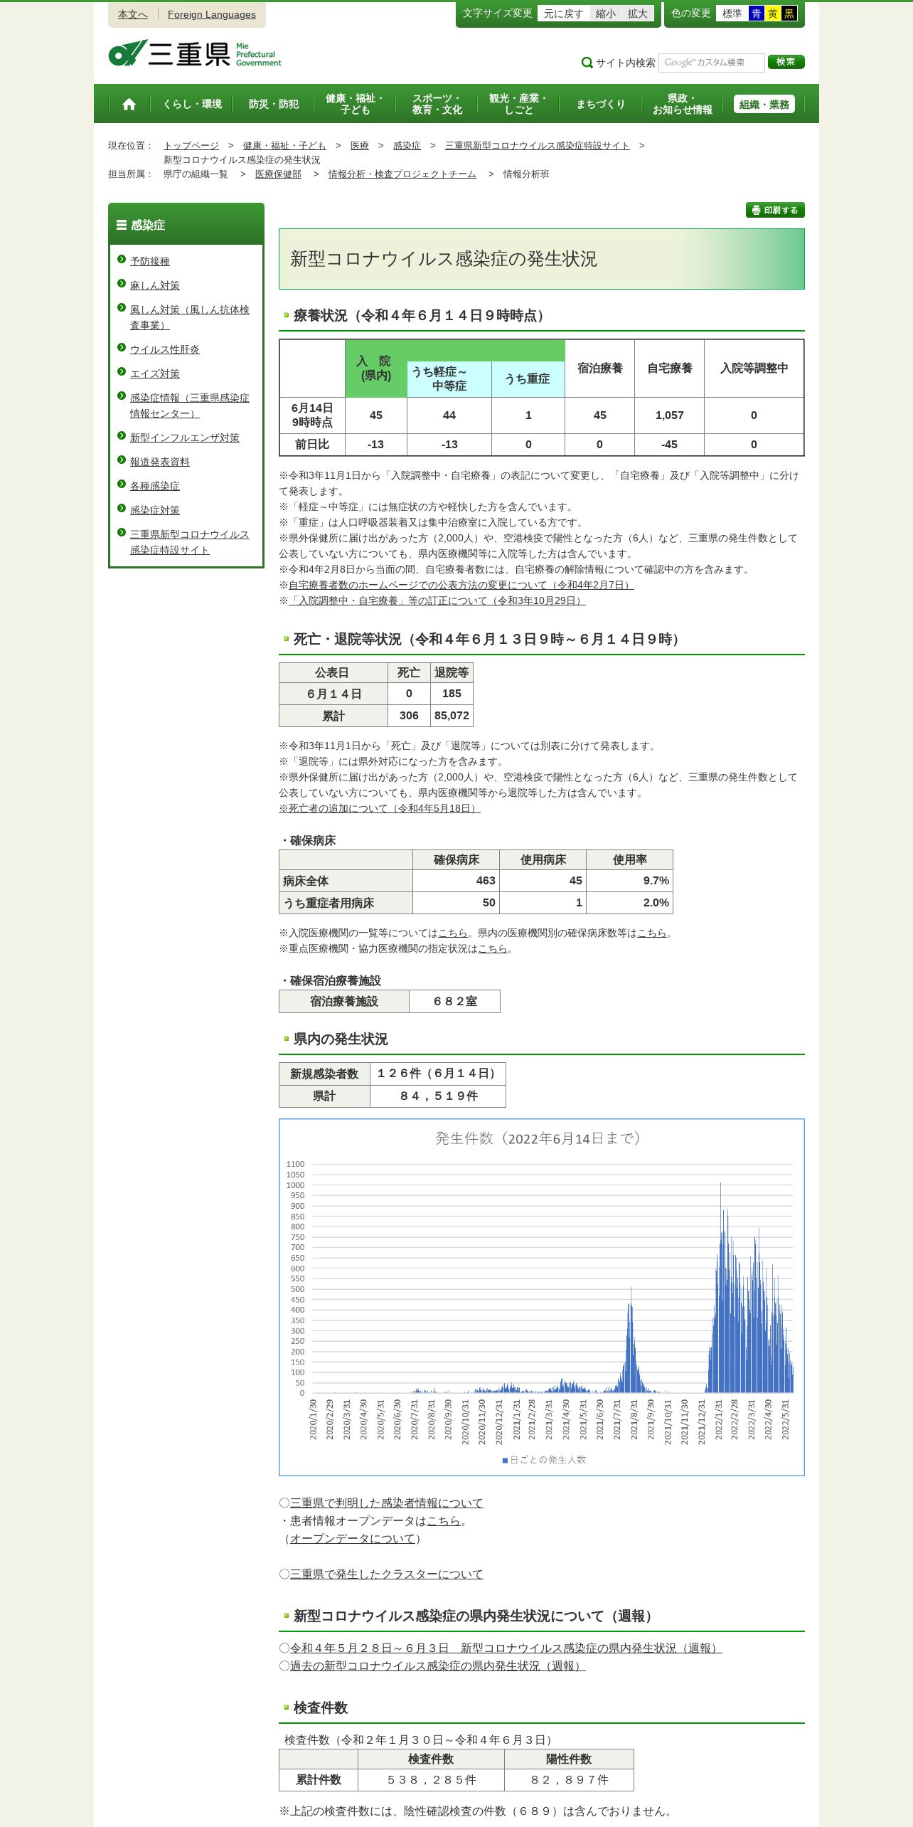Screen dimensions: 913x1827
Task: Click 三重県新型コロナウイルス感染症特設サイト in the breadcrumb
Action: pos(538,145)
